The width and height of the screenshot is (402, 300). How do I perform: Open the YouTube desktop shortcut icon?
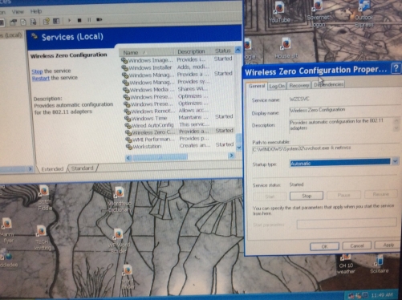pos(279,12)
